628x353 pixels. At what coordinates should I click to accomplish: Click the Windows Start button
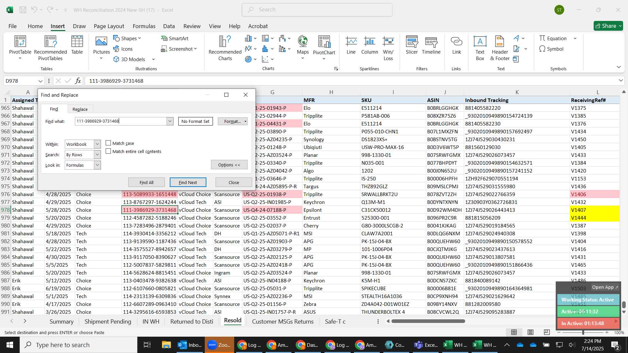click(x=9, y=345)
